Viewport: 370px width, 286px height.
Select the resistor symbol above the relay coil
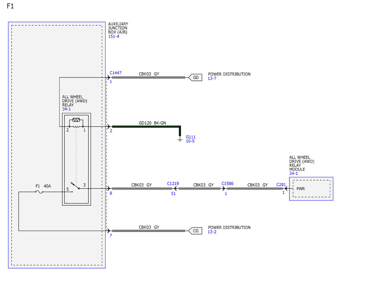[76, 120]
